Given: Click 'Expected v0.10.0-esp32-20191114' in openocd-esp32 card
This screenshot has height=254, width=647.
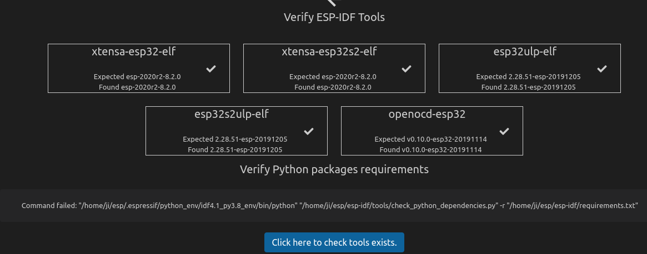Looking at the screenshot, I should pos(431,139).
